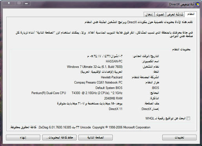Click the DirectX diagnostic tool title icon

click(x=197, y=4)
